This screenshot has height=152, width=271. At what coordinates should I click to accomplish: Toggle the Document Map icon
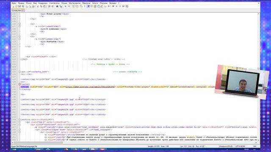[95, 6]
